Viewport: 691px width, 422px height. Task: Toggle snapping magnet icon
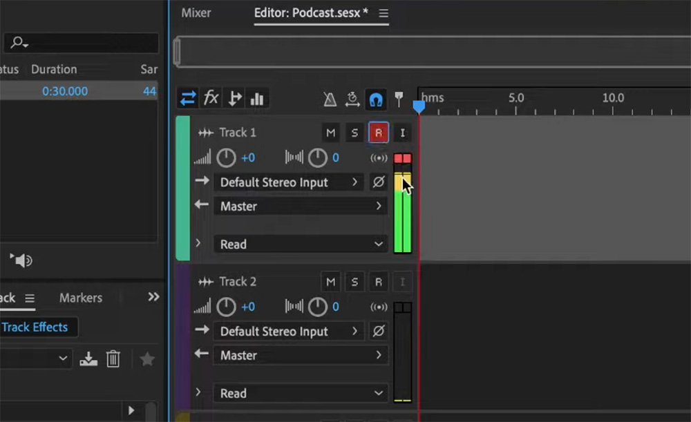[x=375, y=99]
